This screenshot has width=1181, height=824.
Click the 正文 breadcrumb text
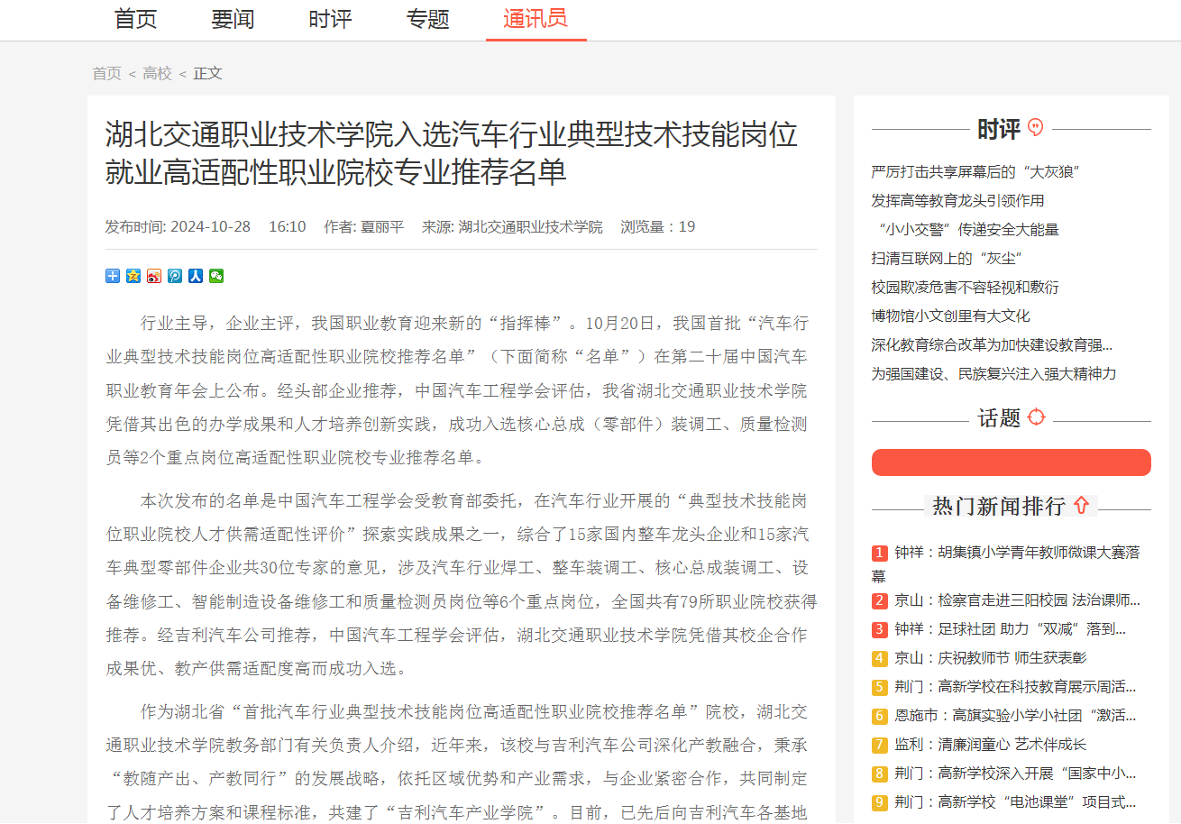pos(207,73)
